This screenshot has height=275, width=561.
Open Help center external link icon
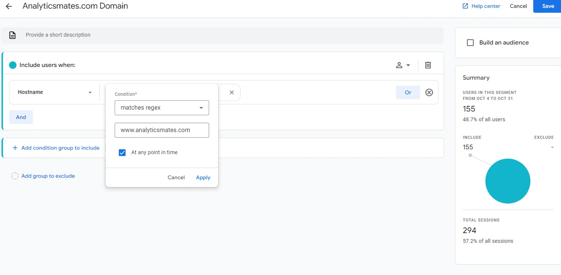tap(465, 6)
